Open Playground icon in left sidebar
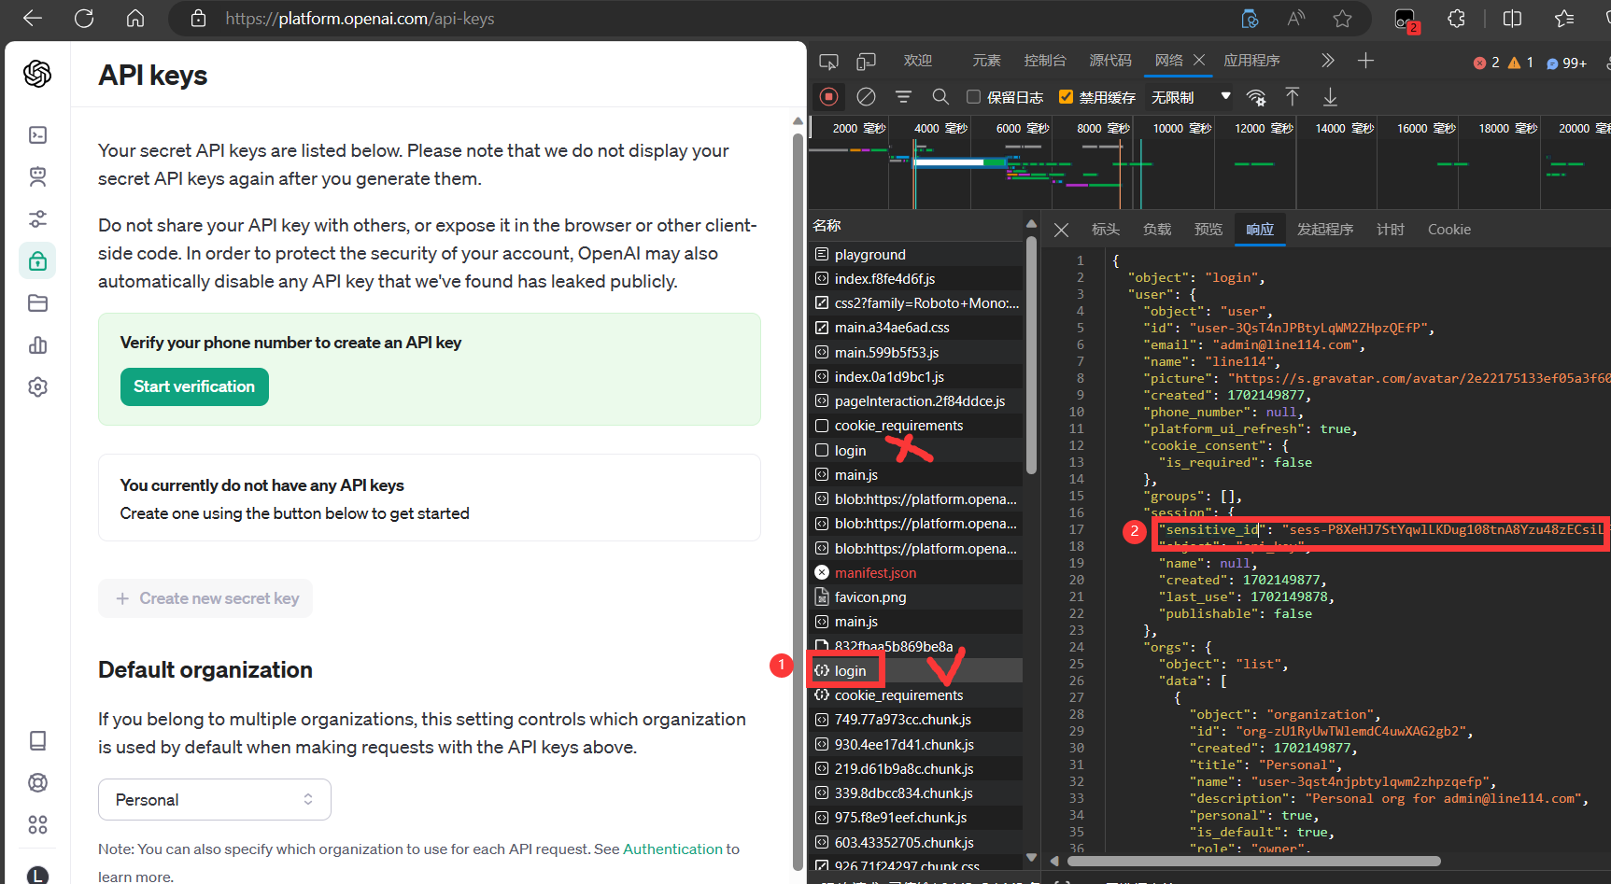The image size is (1611, 884). pyautogui.click(x=37, y=135)
